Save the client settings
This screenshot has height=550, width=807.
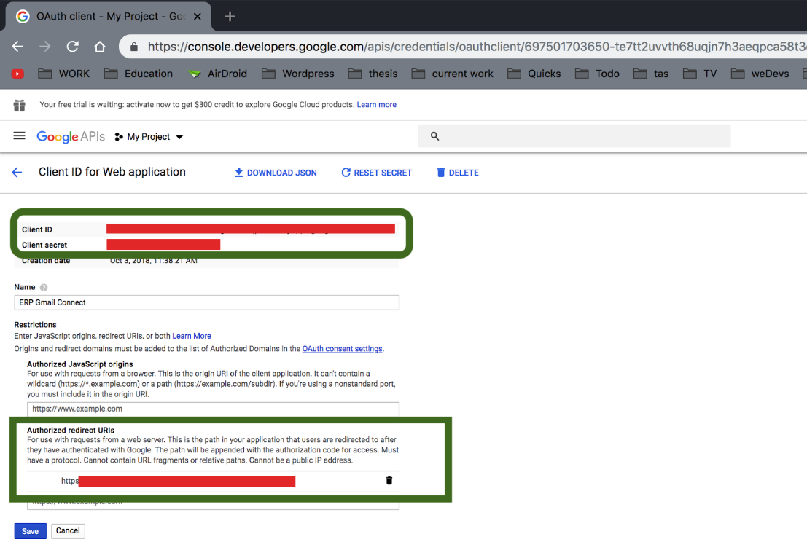(31, 531)
